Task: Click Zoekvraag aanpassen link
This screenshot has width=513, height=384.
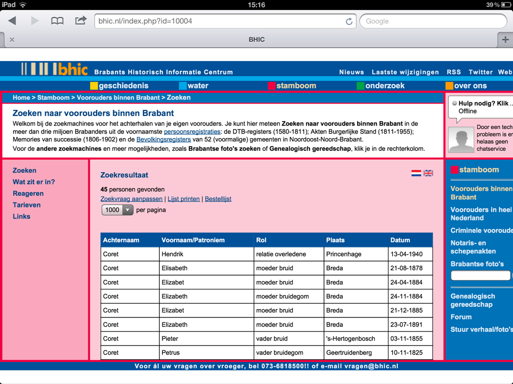Action: point(131,199)
